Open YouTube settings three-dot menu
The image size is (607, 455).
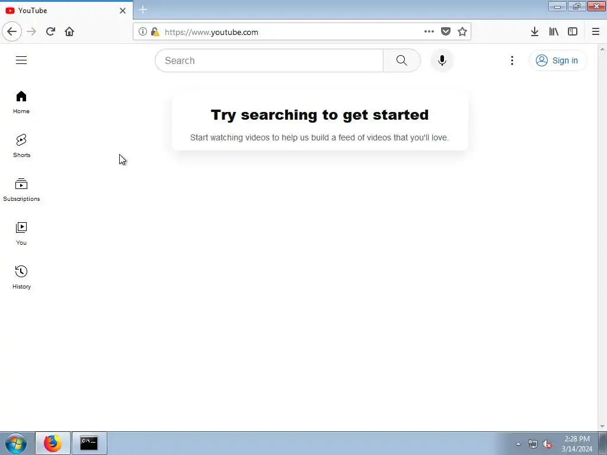[x=512, y=60]
